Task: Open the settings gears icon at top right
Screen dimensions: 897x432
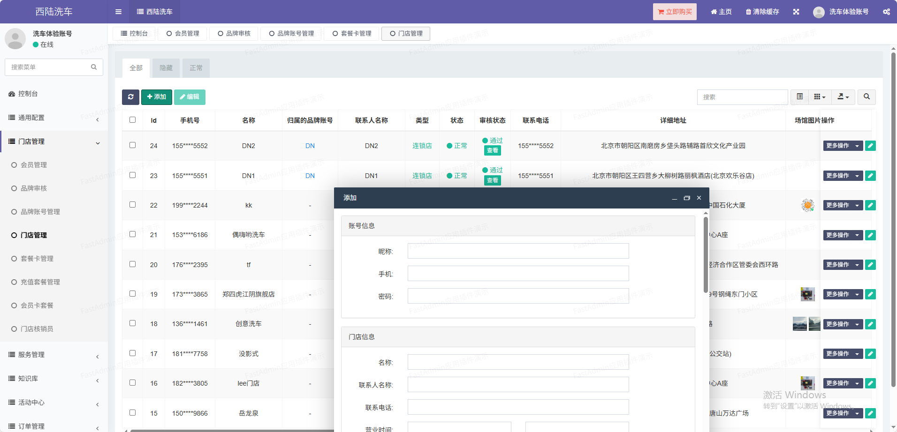Action: (x=886, y=12)
